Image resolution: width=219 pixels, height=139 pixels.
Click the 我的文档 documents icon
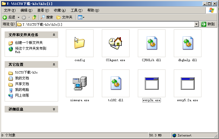11,78
